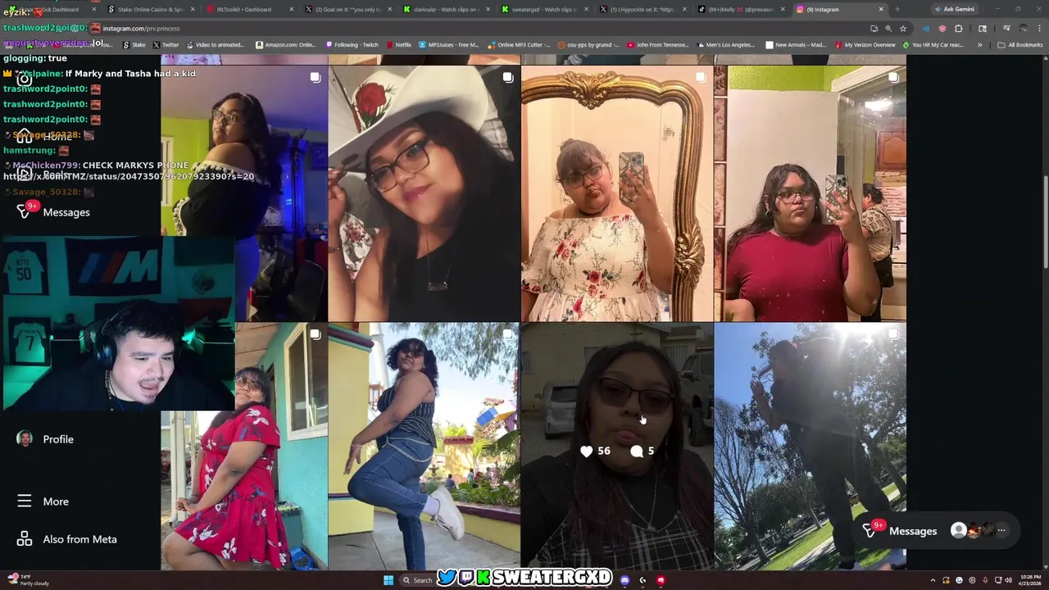Open the weather widget on taskbar
Screen dimensions: 1049x590
click(29, 580)
